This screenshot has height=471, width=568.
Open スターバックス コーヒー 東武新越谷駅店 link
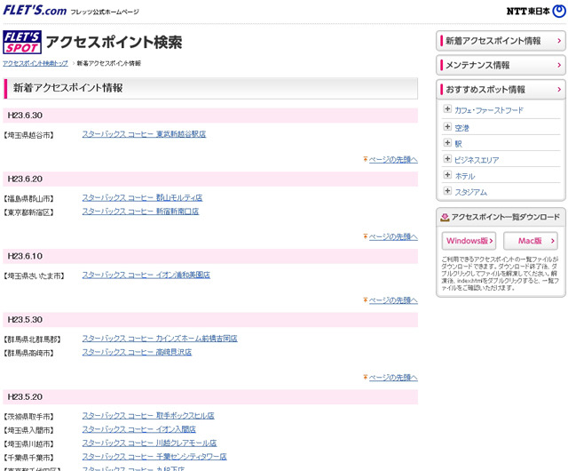coord(144,134)
